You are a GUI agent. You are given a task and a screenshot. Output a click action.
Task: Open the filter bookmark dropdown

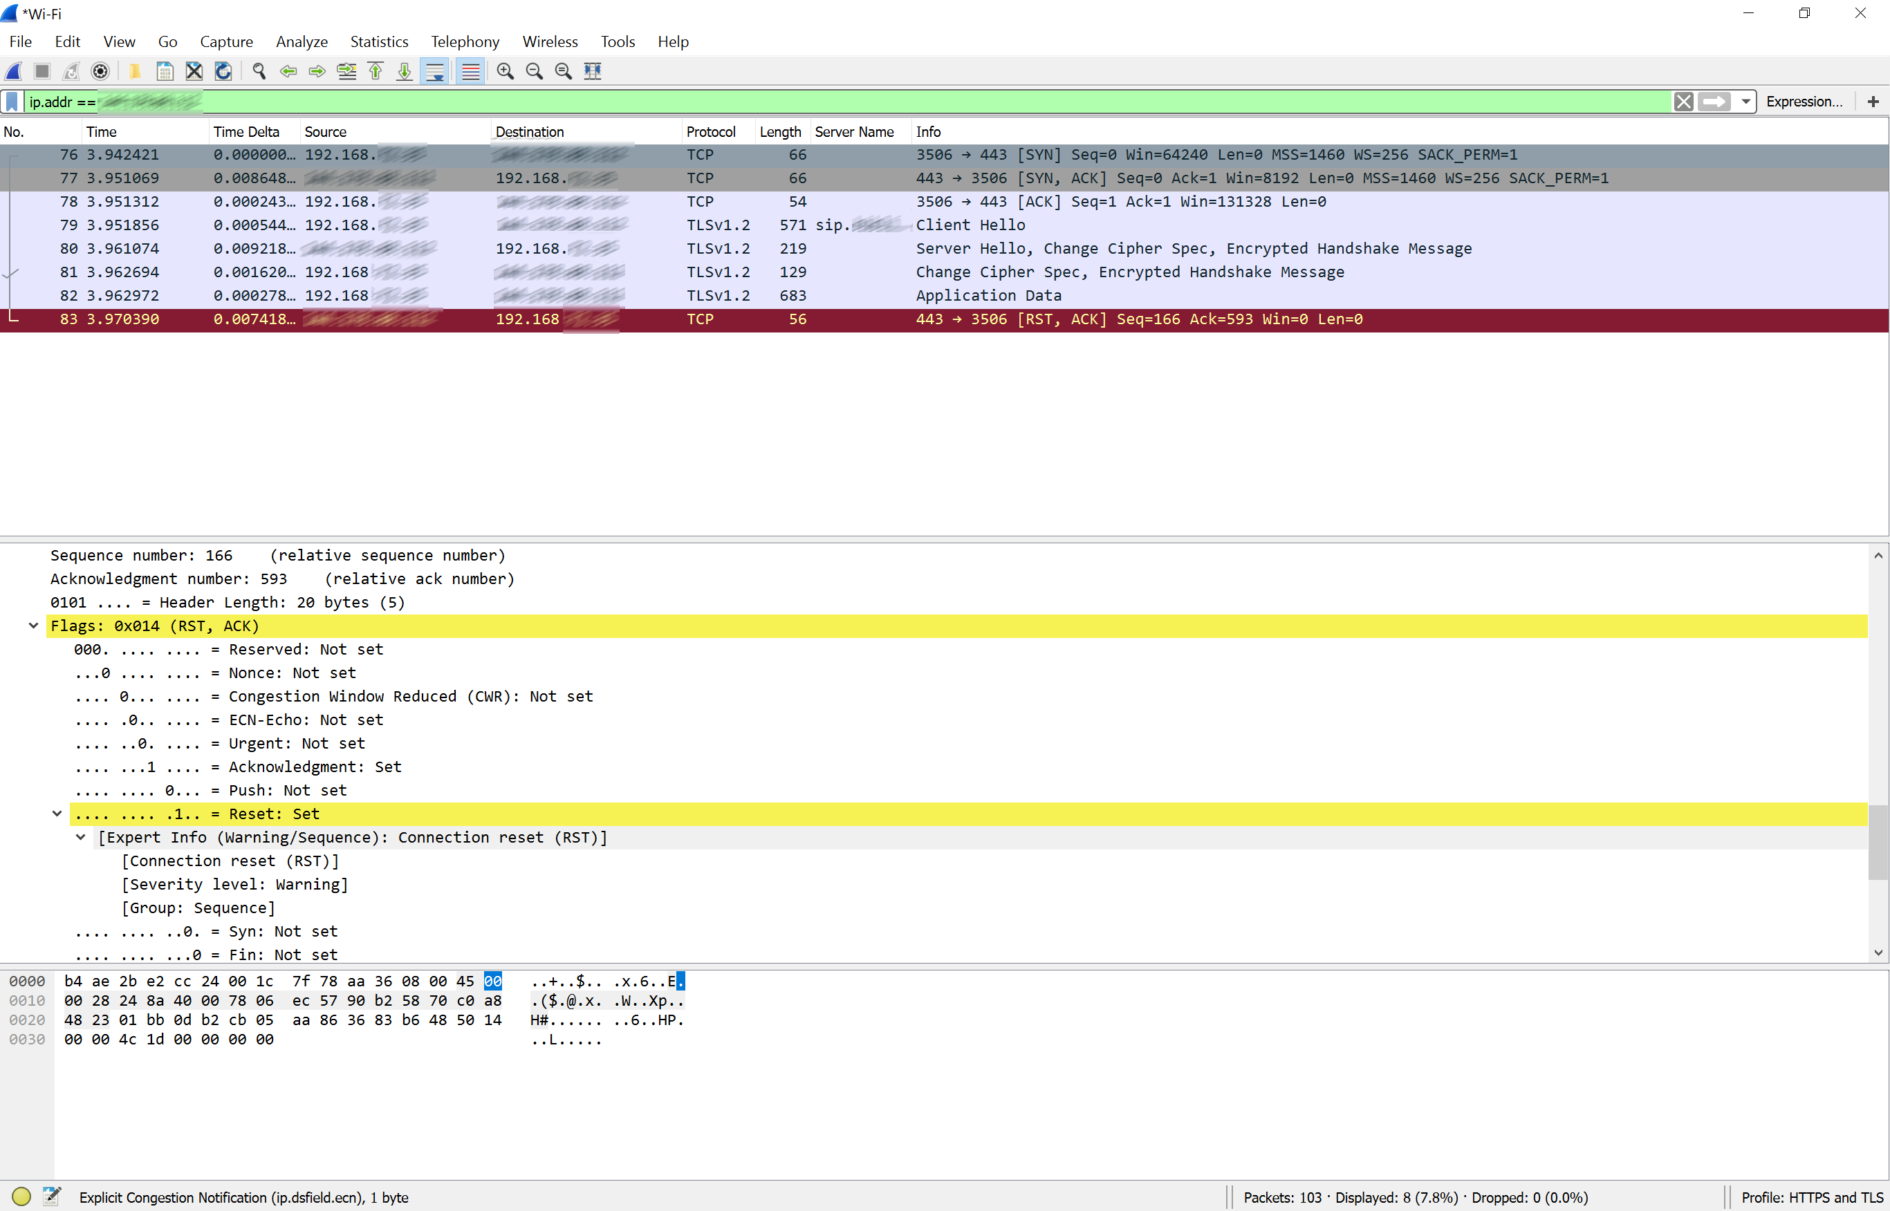pos(11,102)
